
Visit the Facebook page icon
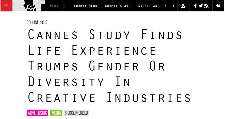195,6
